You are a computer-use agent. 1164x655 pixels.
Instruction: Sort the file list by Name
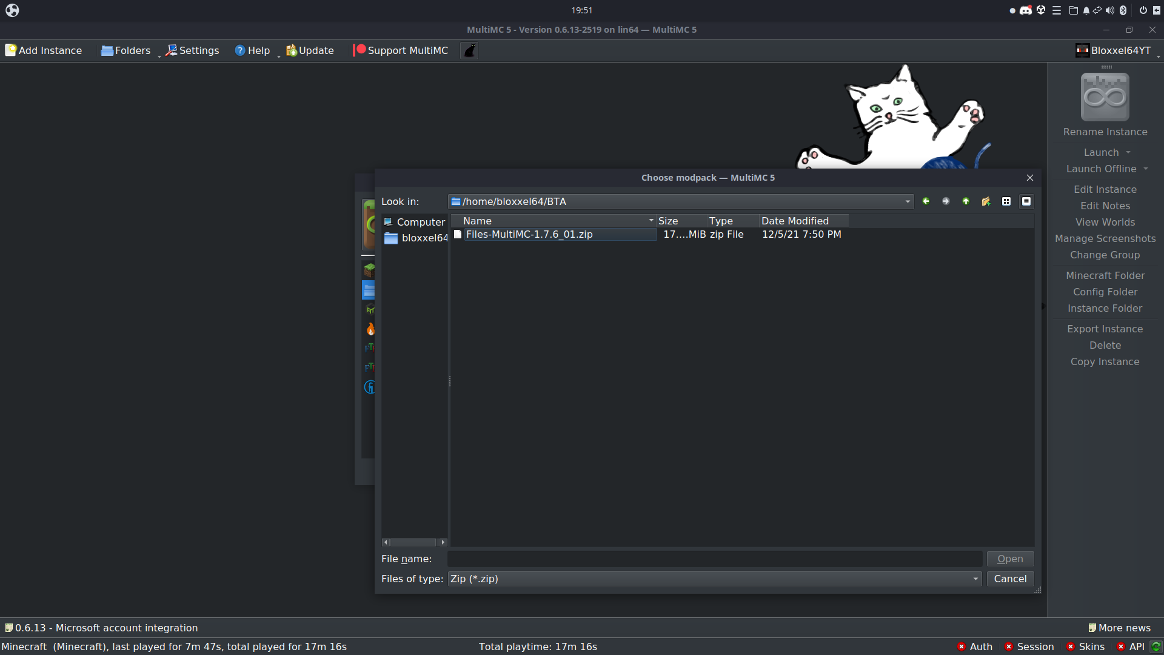[x=554, y=221]
